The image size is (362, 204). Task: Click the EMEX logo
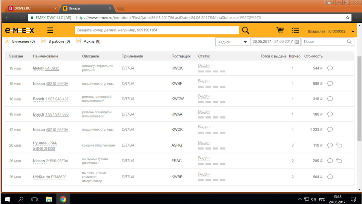(x=20, y=30)
